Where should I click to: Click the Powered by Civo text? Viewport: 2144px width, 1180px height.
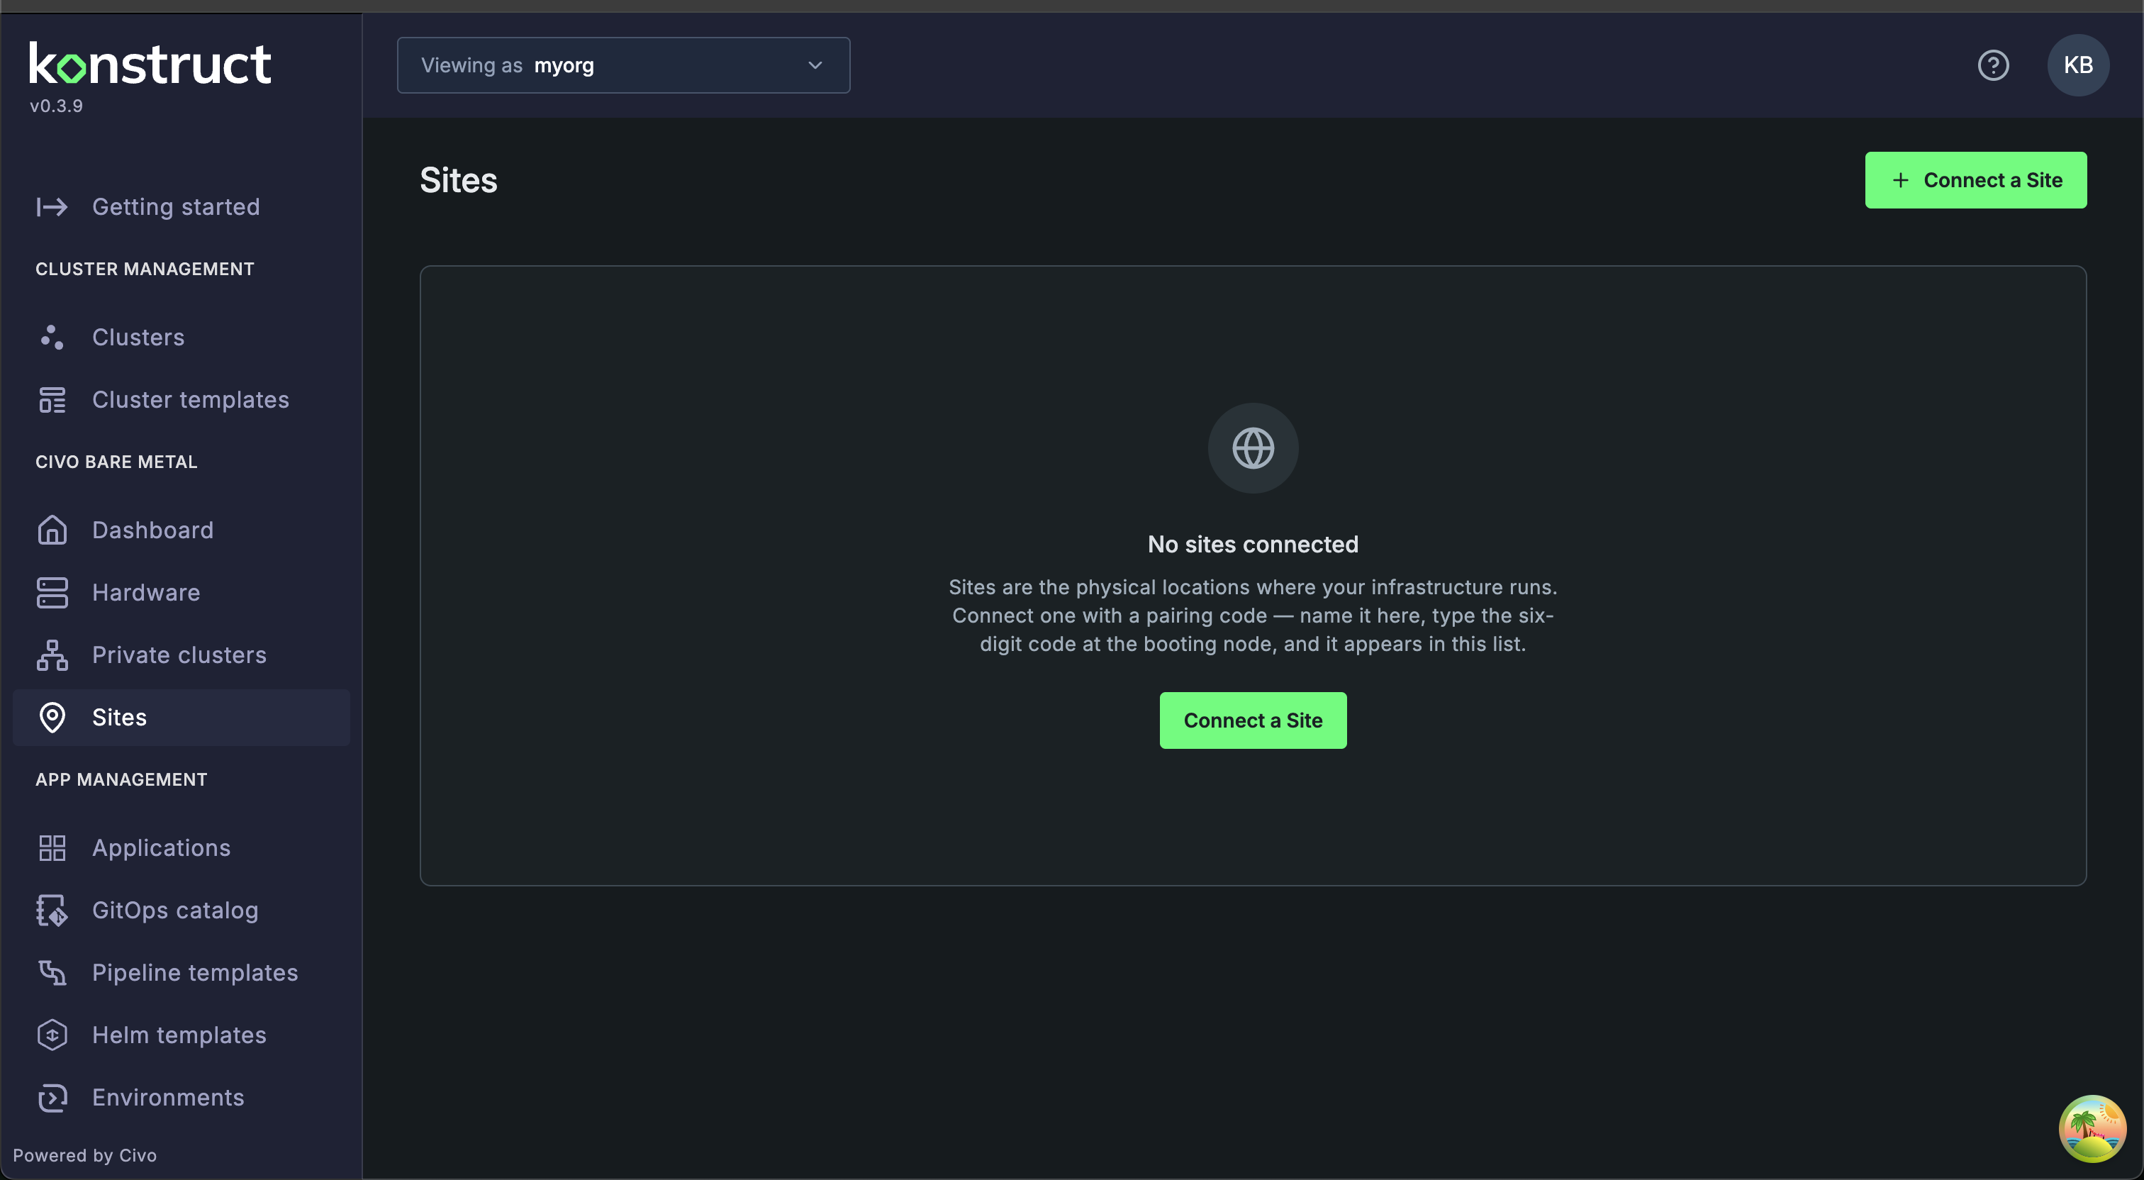point(85,1155)
